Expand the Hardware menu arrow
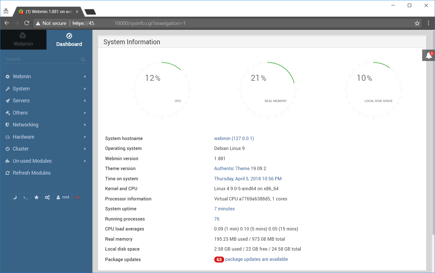The height and width of the screenshot is (273, 435). (85, 137)
